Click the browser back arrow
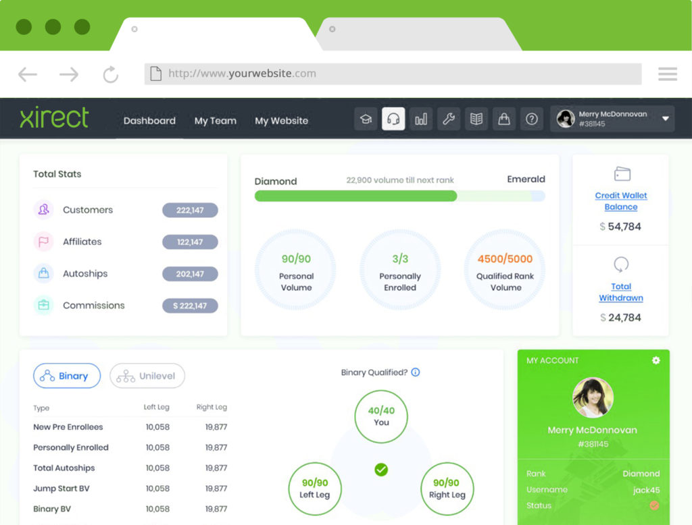 pyautogui.click(x=27, y=74)
